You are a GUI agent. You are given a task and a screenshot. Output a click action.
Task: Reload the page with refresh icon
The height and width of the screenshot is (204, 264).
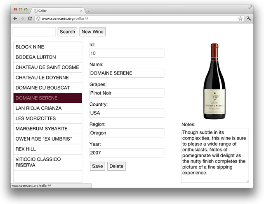coord(30,19)
